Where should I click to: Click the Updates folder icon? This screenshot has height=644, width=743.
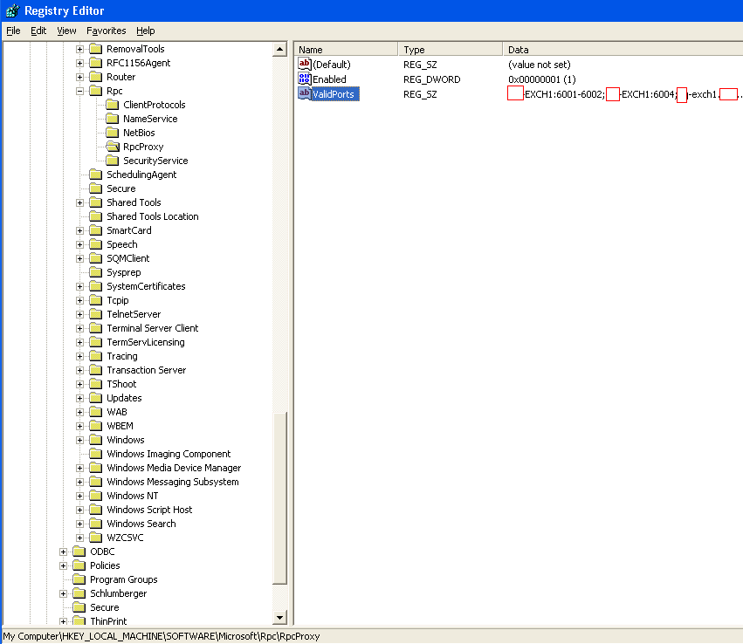[x=96, y=398]
